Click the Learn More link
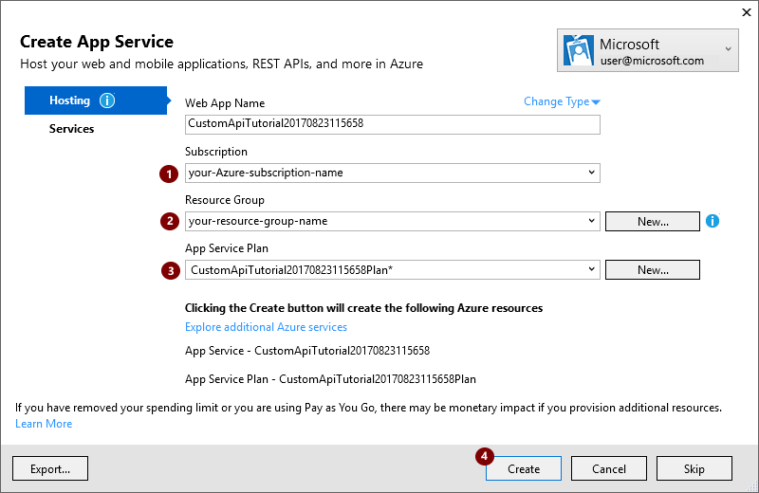The height and width of the screenshot is (493, 759). coord(44,424)
